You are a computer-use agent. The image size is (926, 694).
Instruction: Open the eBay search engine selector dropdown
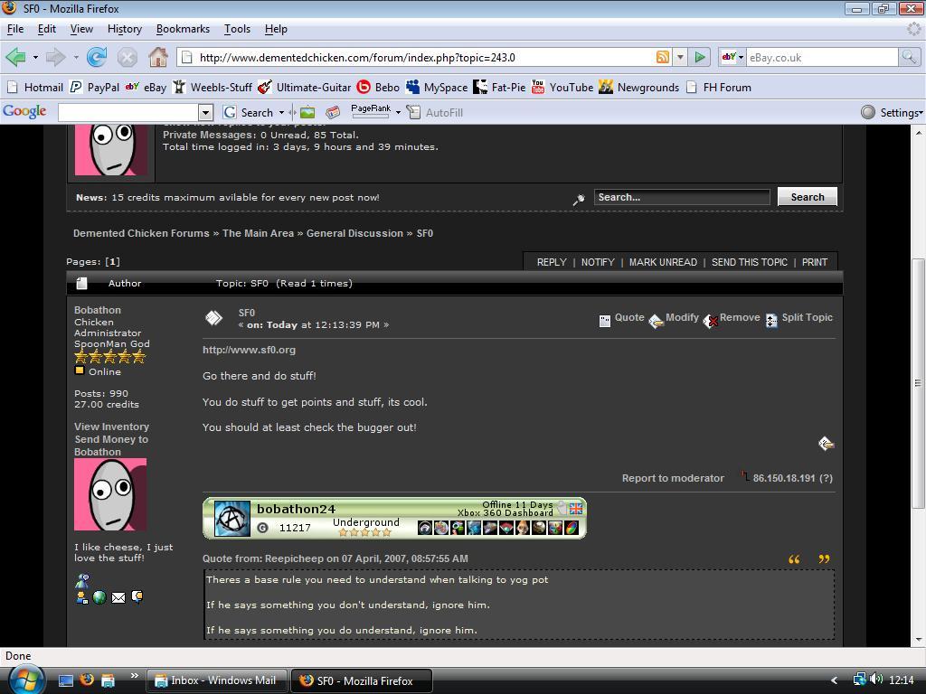coord(732,57)
